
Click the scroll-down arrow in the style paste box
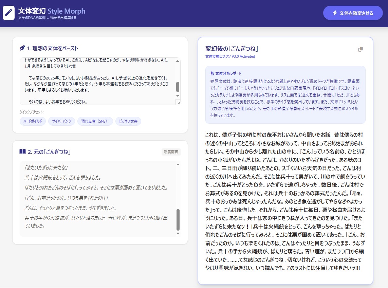click(x=178, y=96)
